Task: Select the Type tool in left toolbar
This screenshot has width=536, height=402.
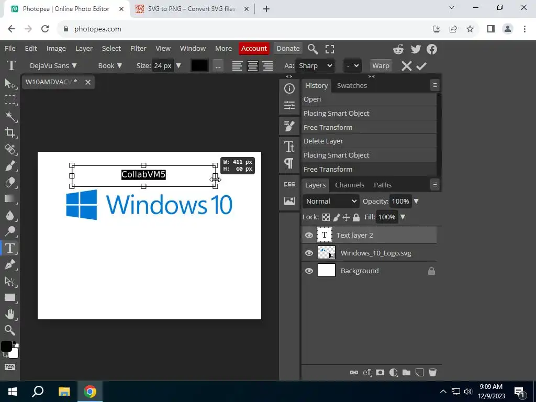Action: click(x=10, y=248)
